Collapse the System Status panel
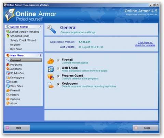Image resolution: width=164 pixels, height=138 pixels. 40,27
